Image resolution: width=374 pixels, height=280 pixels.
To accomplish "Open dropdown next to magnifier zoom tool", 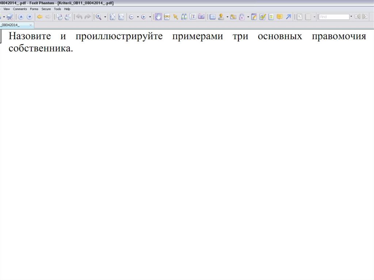I will click(105, 17).
